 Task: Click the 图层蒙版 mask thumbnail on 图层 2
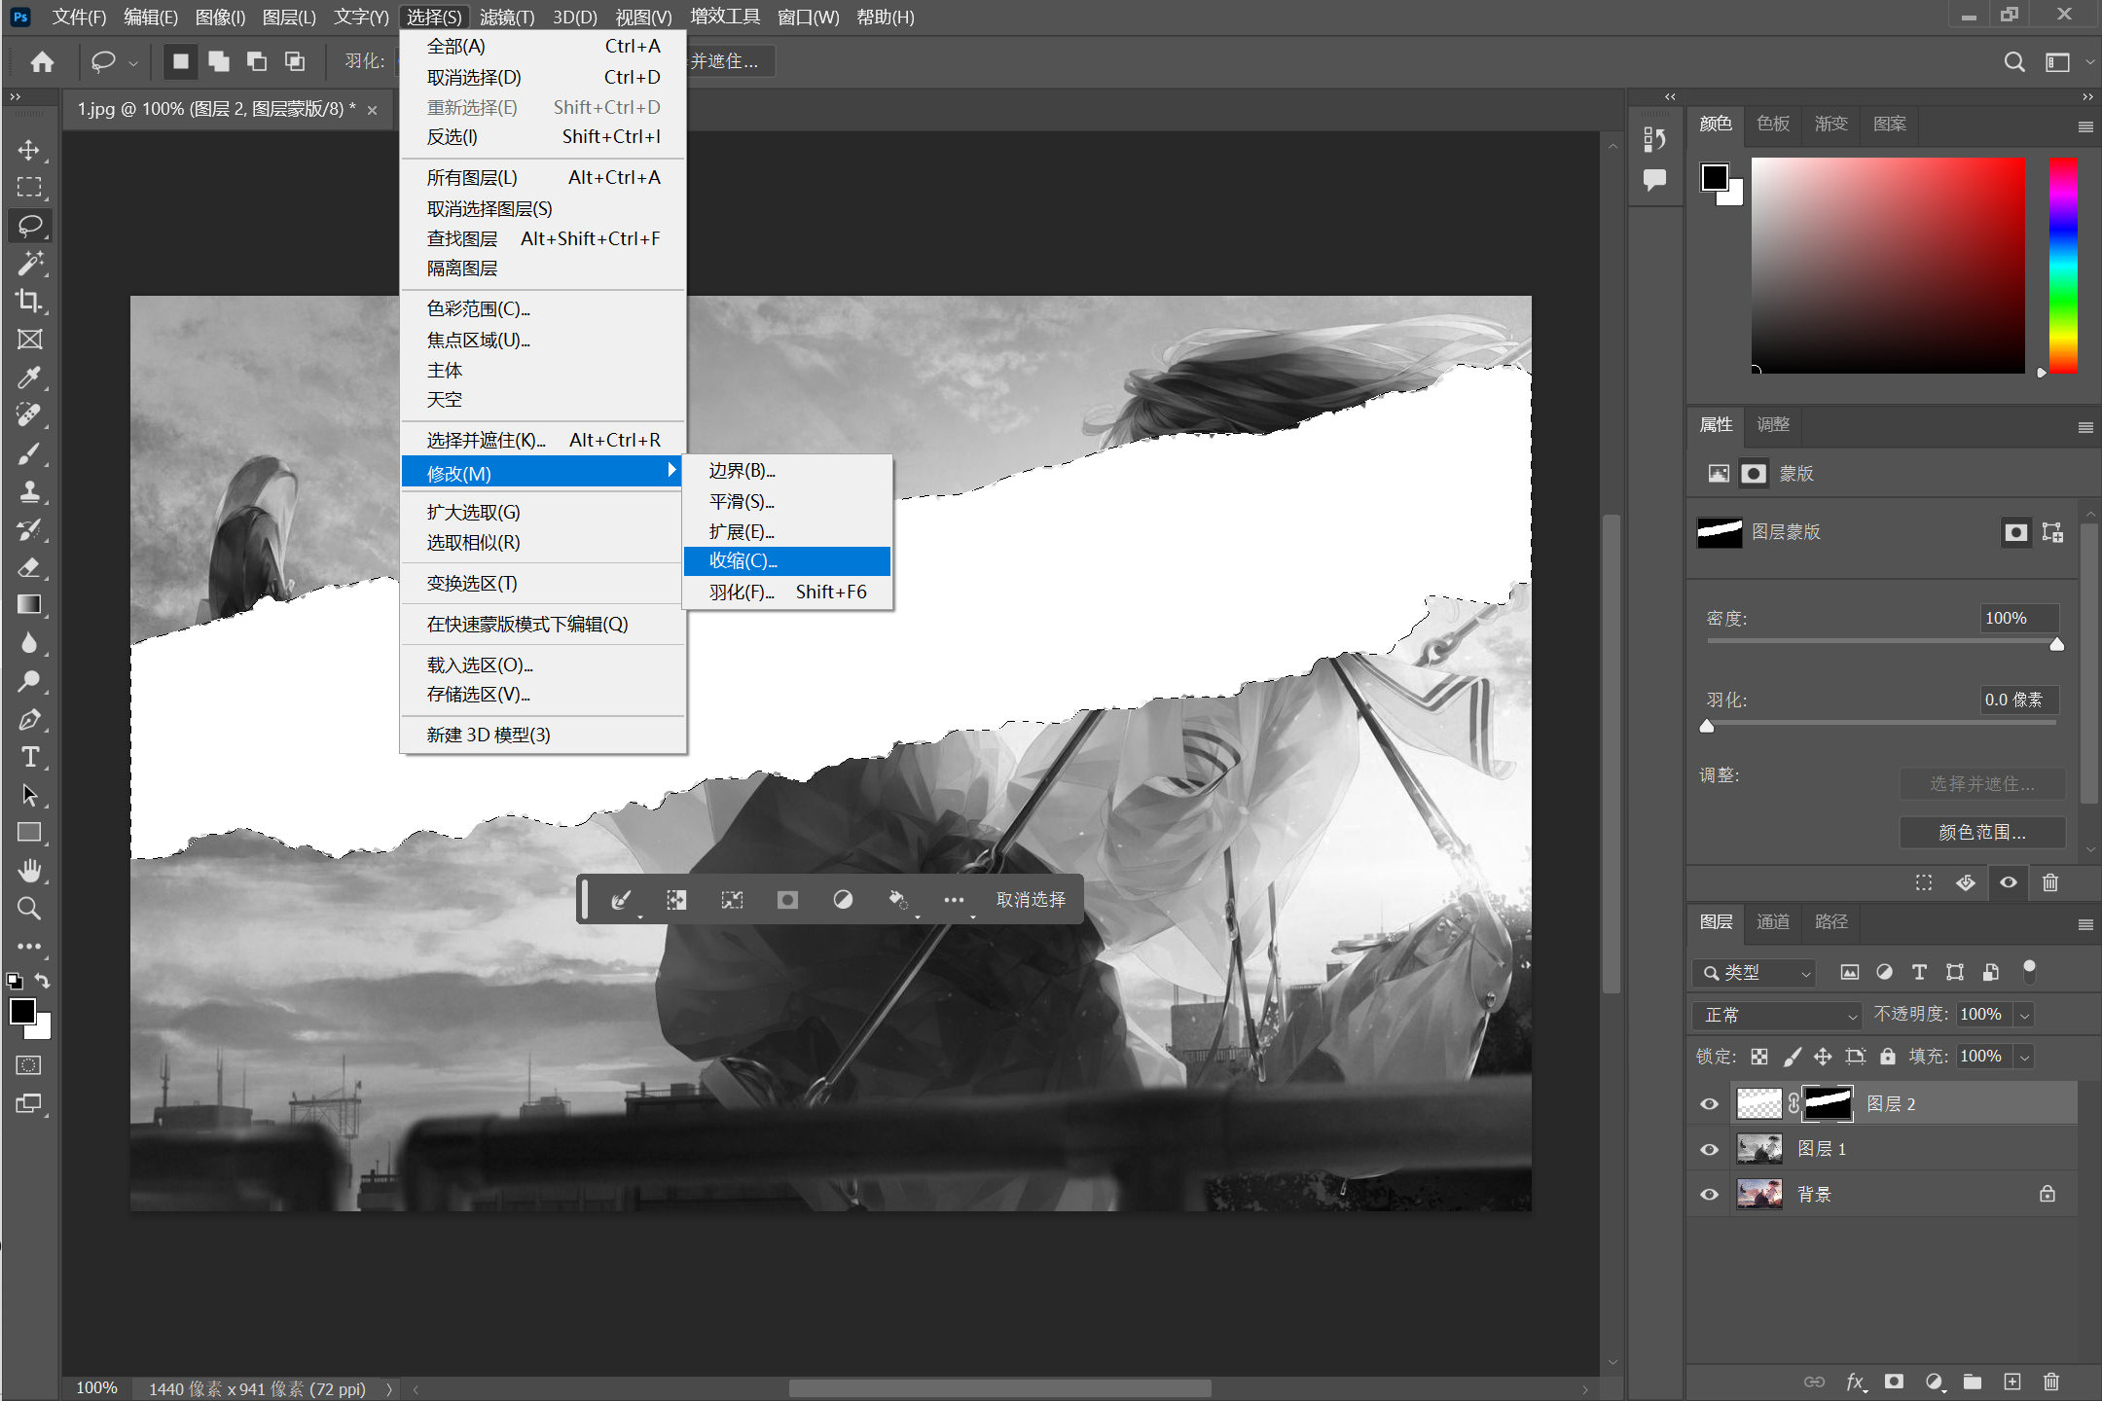click(x=1828, y=1104)
